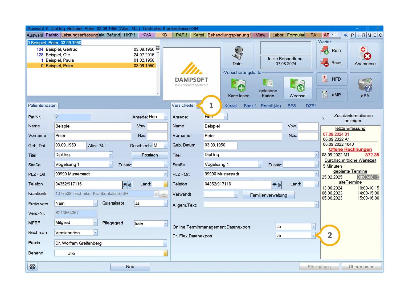409x298 pixels.
Task: Select Beispiel, Gertrud in patient list
Action: click(x=62, y=49)
